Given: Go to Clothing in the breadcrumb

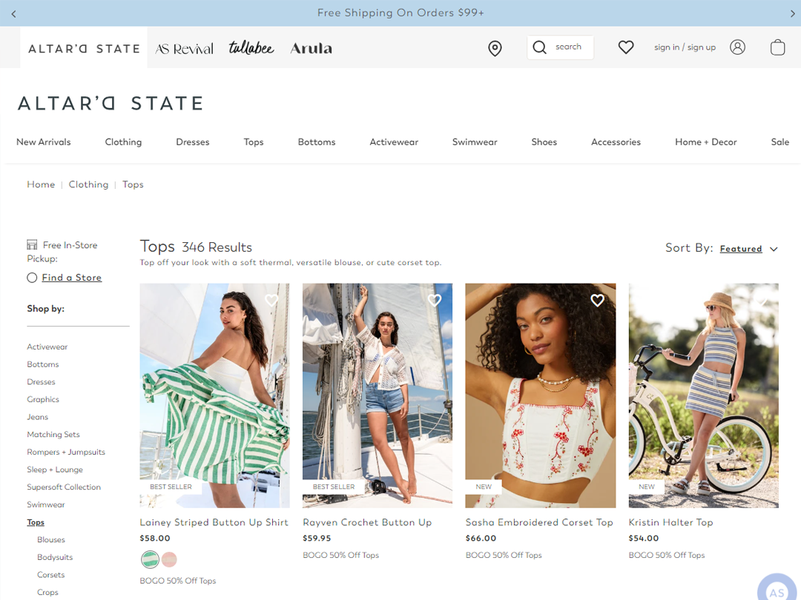Looking at the screenshot, I should pyautogui.click(x=88, y=184).
